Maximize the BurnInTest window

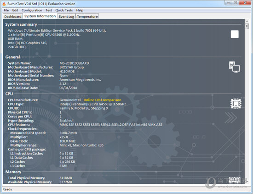pos(236,3)
